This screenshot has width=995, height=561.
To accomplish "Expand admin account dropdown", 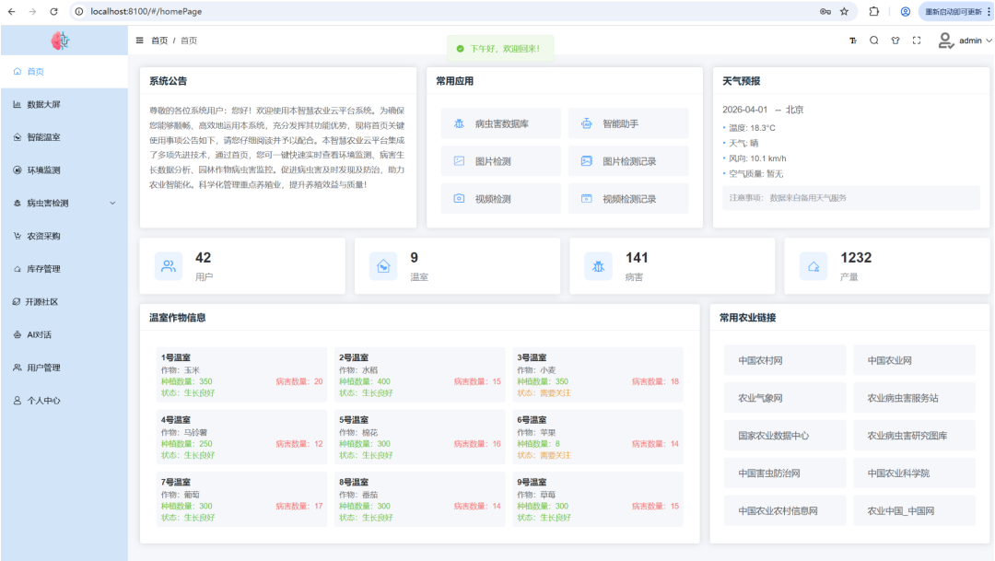I will [x=989, y=41].
